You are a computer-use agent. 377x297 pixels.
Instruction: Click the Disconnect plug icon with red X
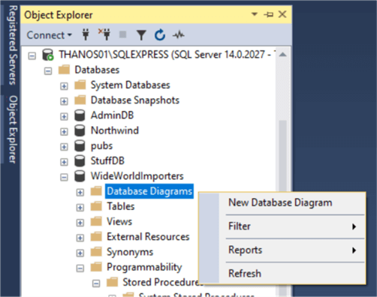104,34
